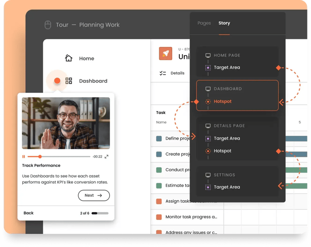Image resolution: width=311 pixels, height=247 pixels.
Task: Click the Back link in tooltip
Action: (28, 213)
